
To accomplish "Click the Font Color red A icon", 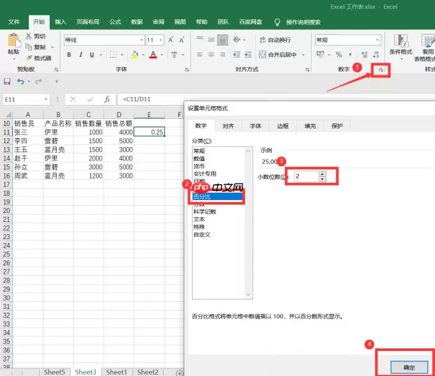I will tap(153, 54).
